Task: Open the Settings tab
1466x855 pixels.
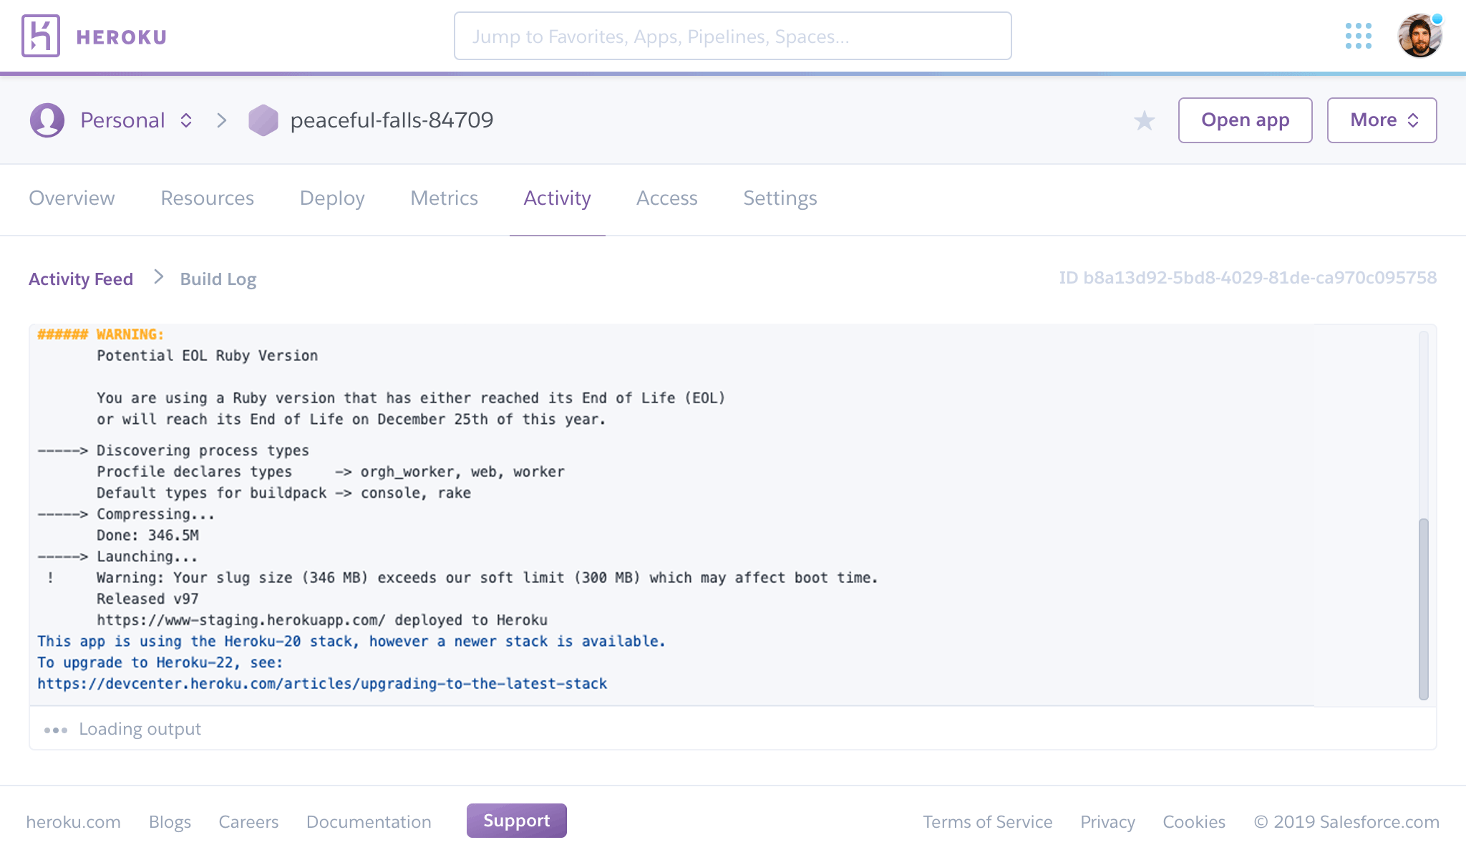Action: click(780, 198)
